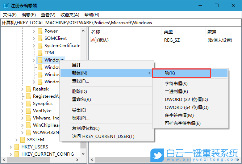Click the Registry Editor app icon in title bar
The image size is (242, 164).
coord(6,6)
